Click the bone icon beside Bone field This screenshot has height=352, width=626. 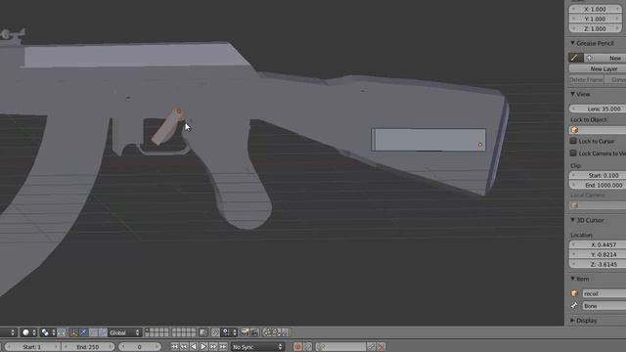574,306
